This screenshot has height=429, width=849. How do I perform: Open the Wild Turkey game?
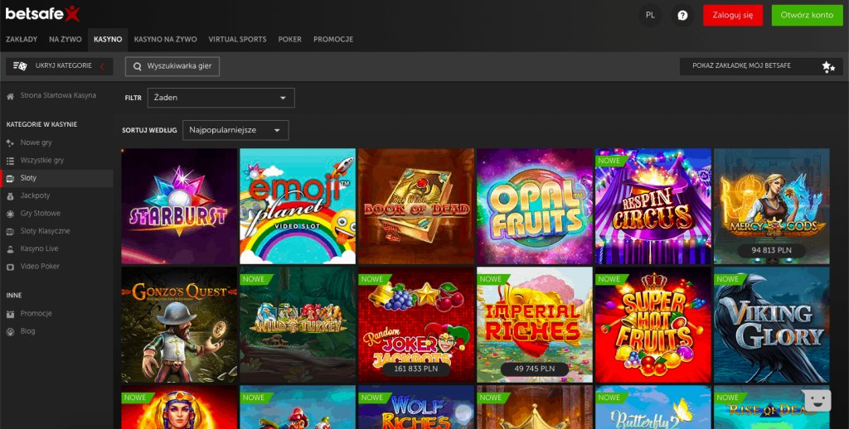298,325
